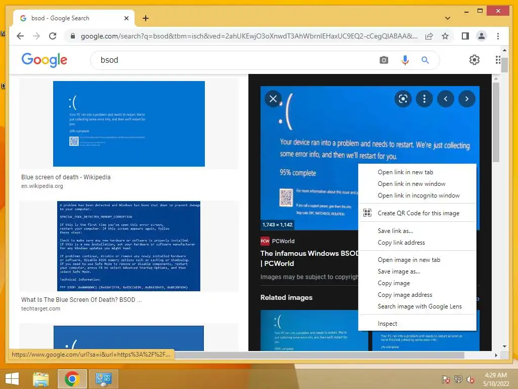The height and width of the screenshot is (389, 518).
Task: Click the page vertical scrollbar thumb
Action: click(x=504, y=64)
